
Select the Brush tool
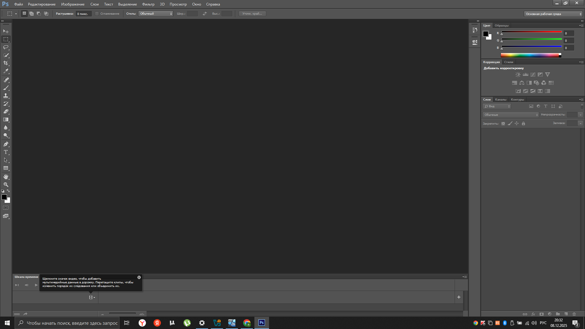pos(6,88)
